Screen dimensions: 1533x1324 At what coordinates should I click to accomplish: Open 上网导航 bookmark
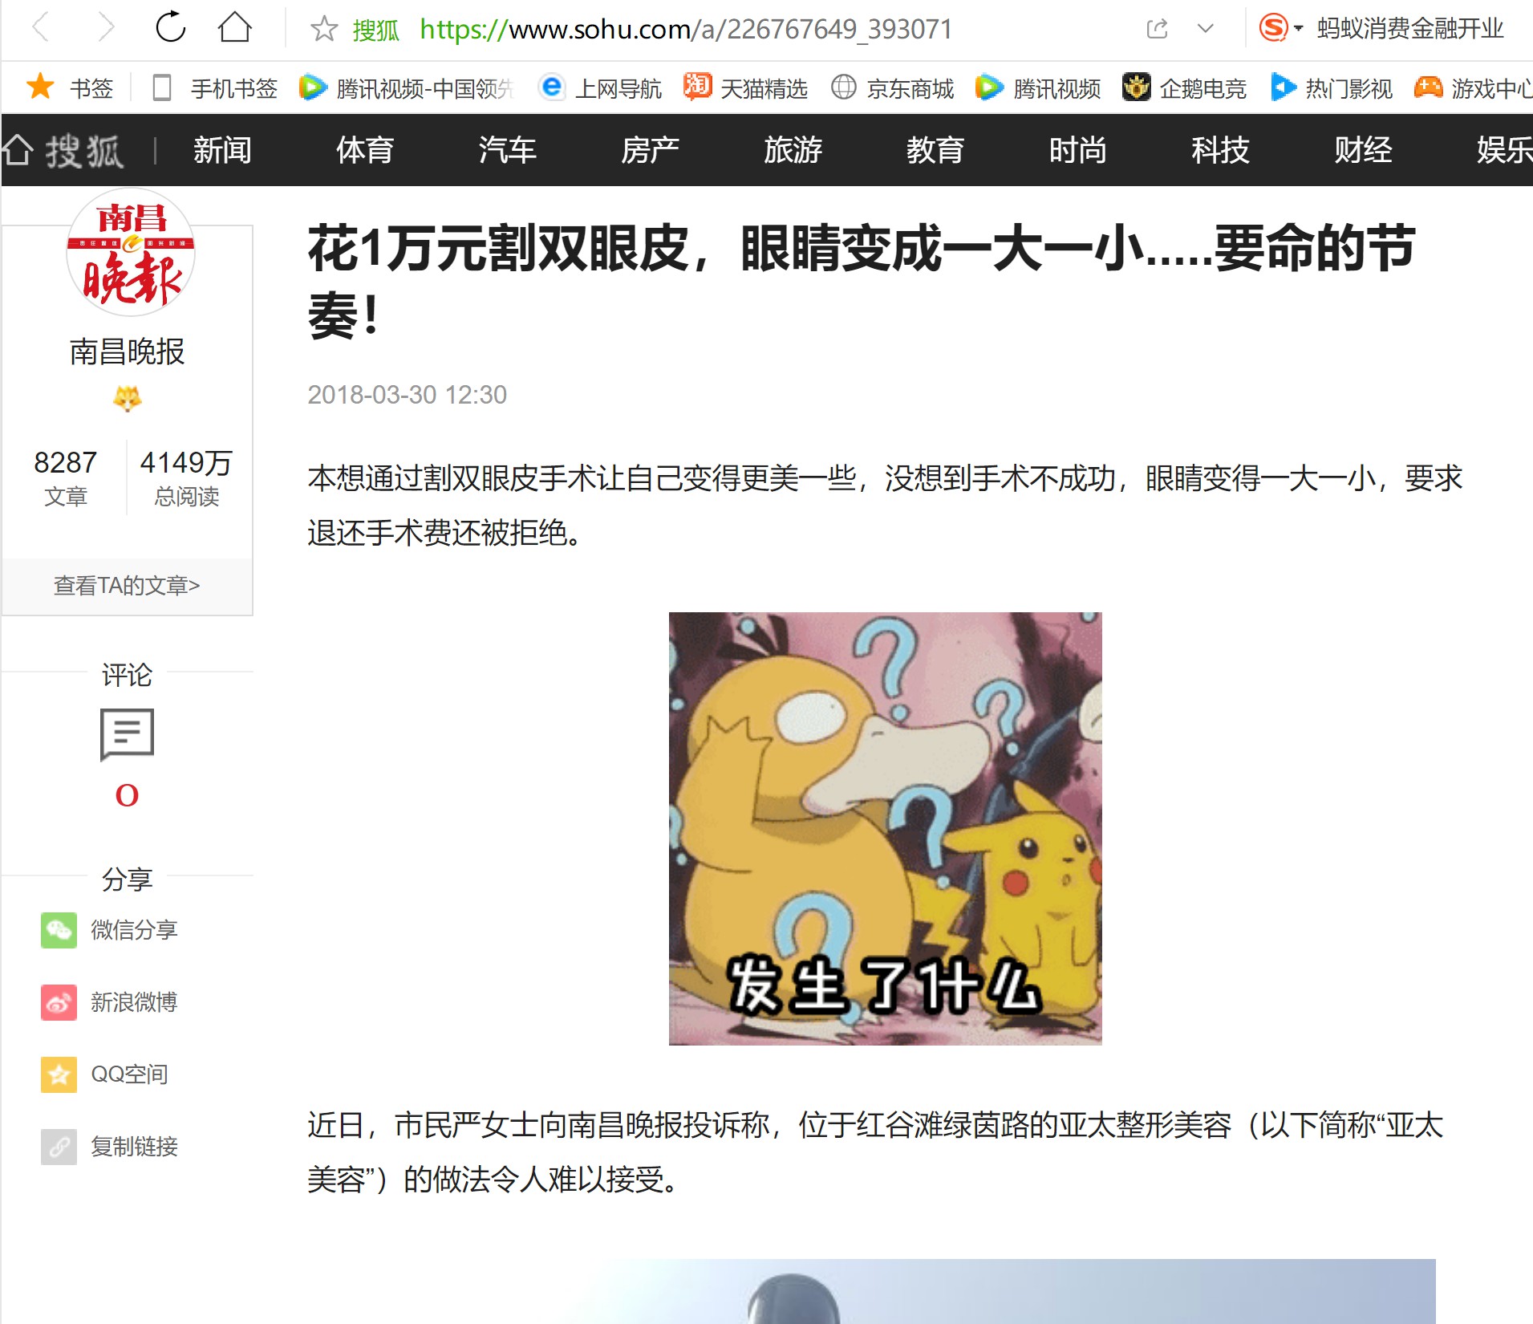[601, 87]
